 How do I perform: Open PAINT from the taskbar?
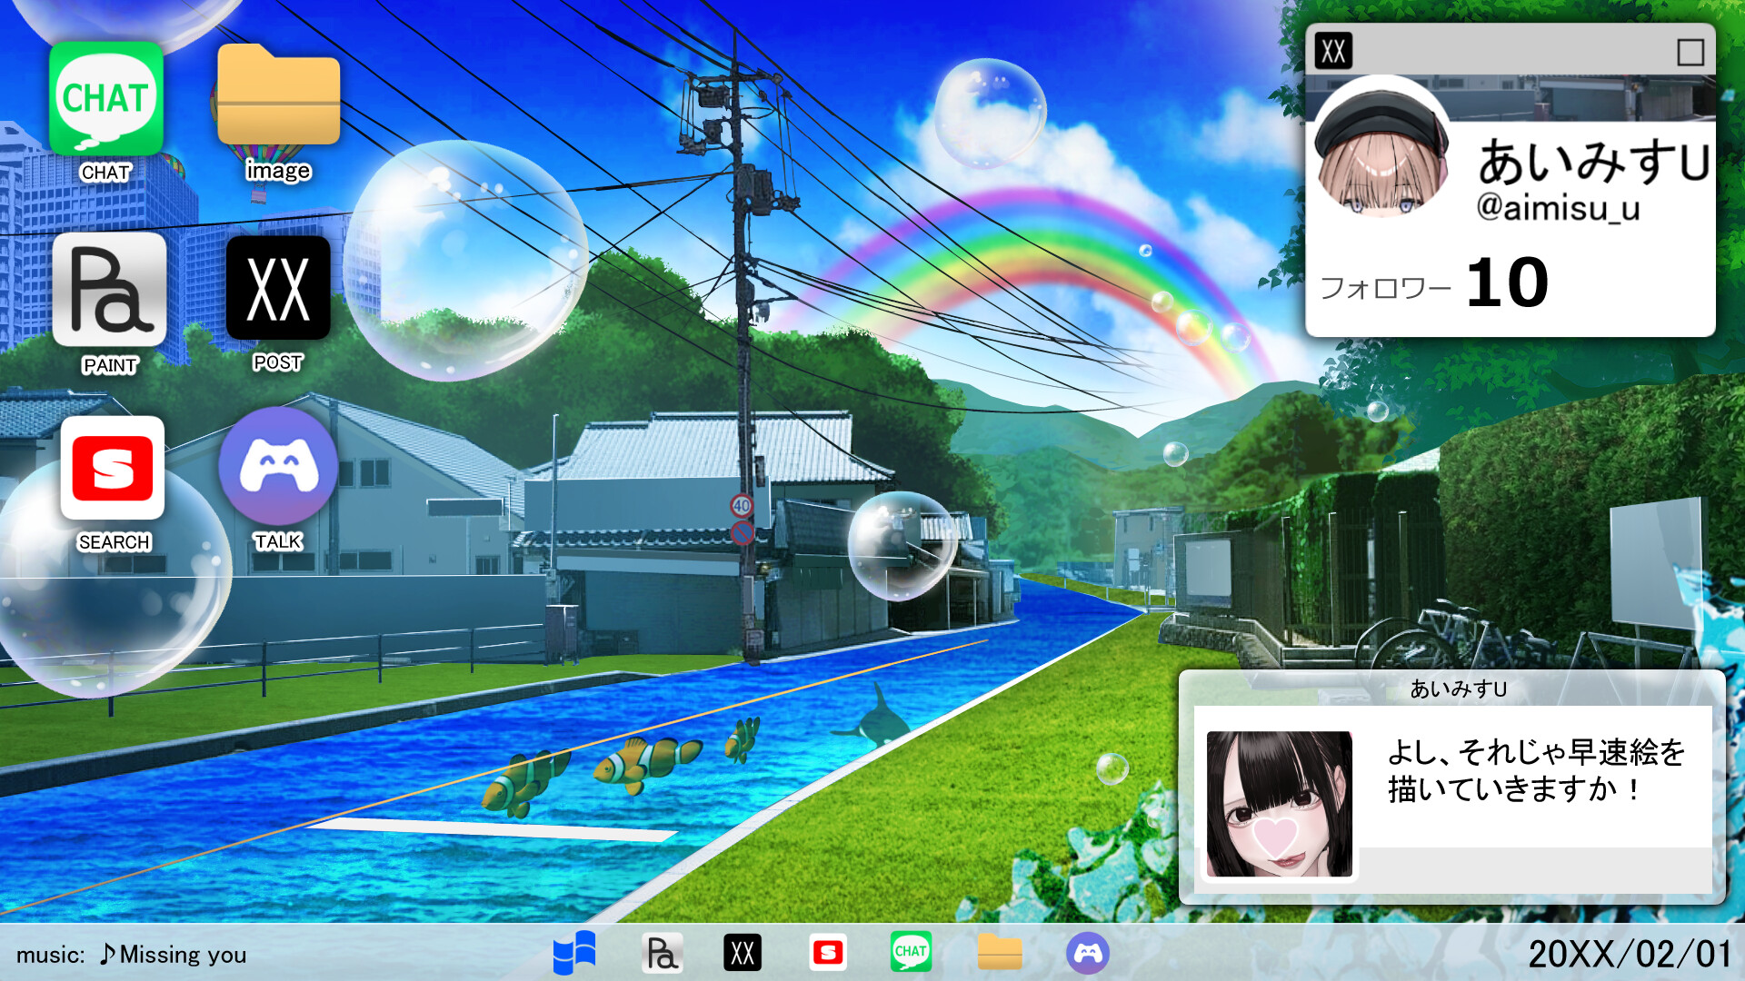663,953
